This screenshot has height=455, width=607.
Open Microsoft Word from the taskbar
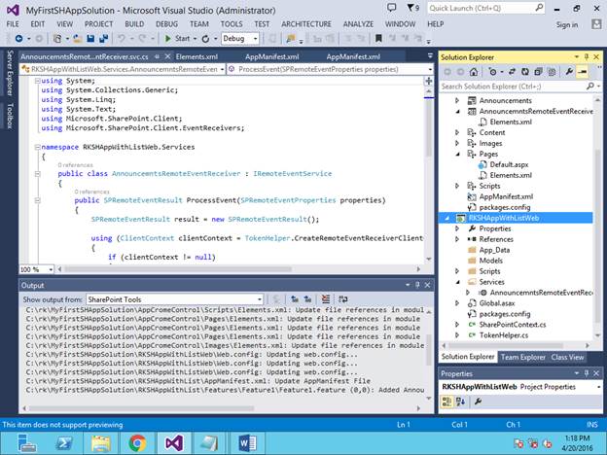[247, 443]
